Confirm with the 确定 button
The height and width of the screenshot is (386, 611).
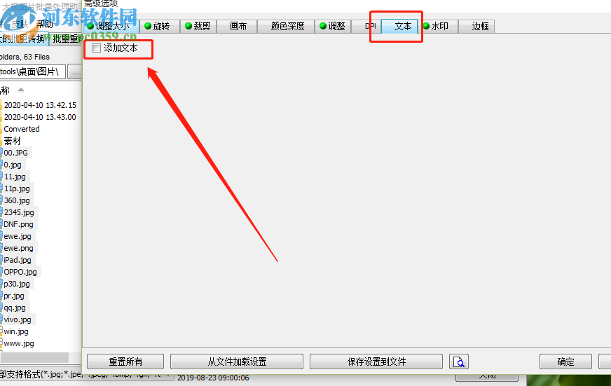[565, 361]
